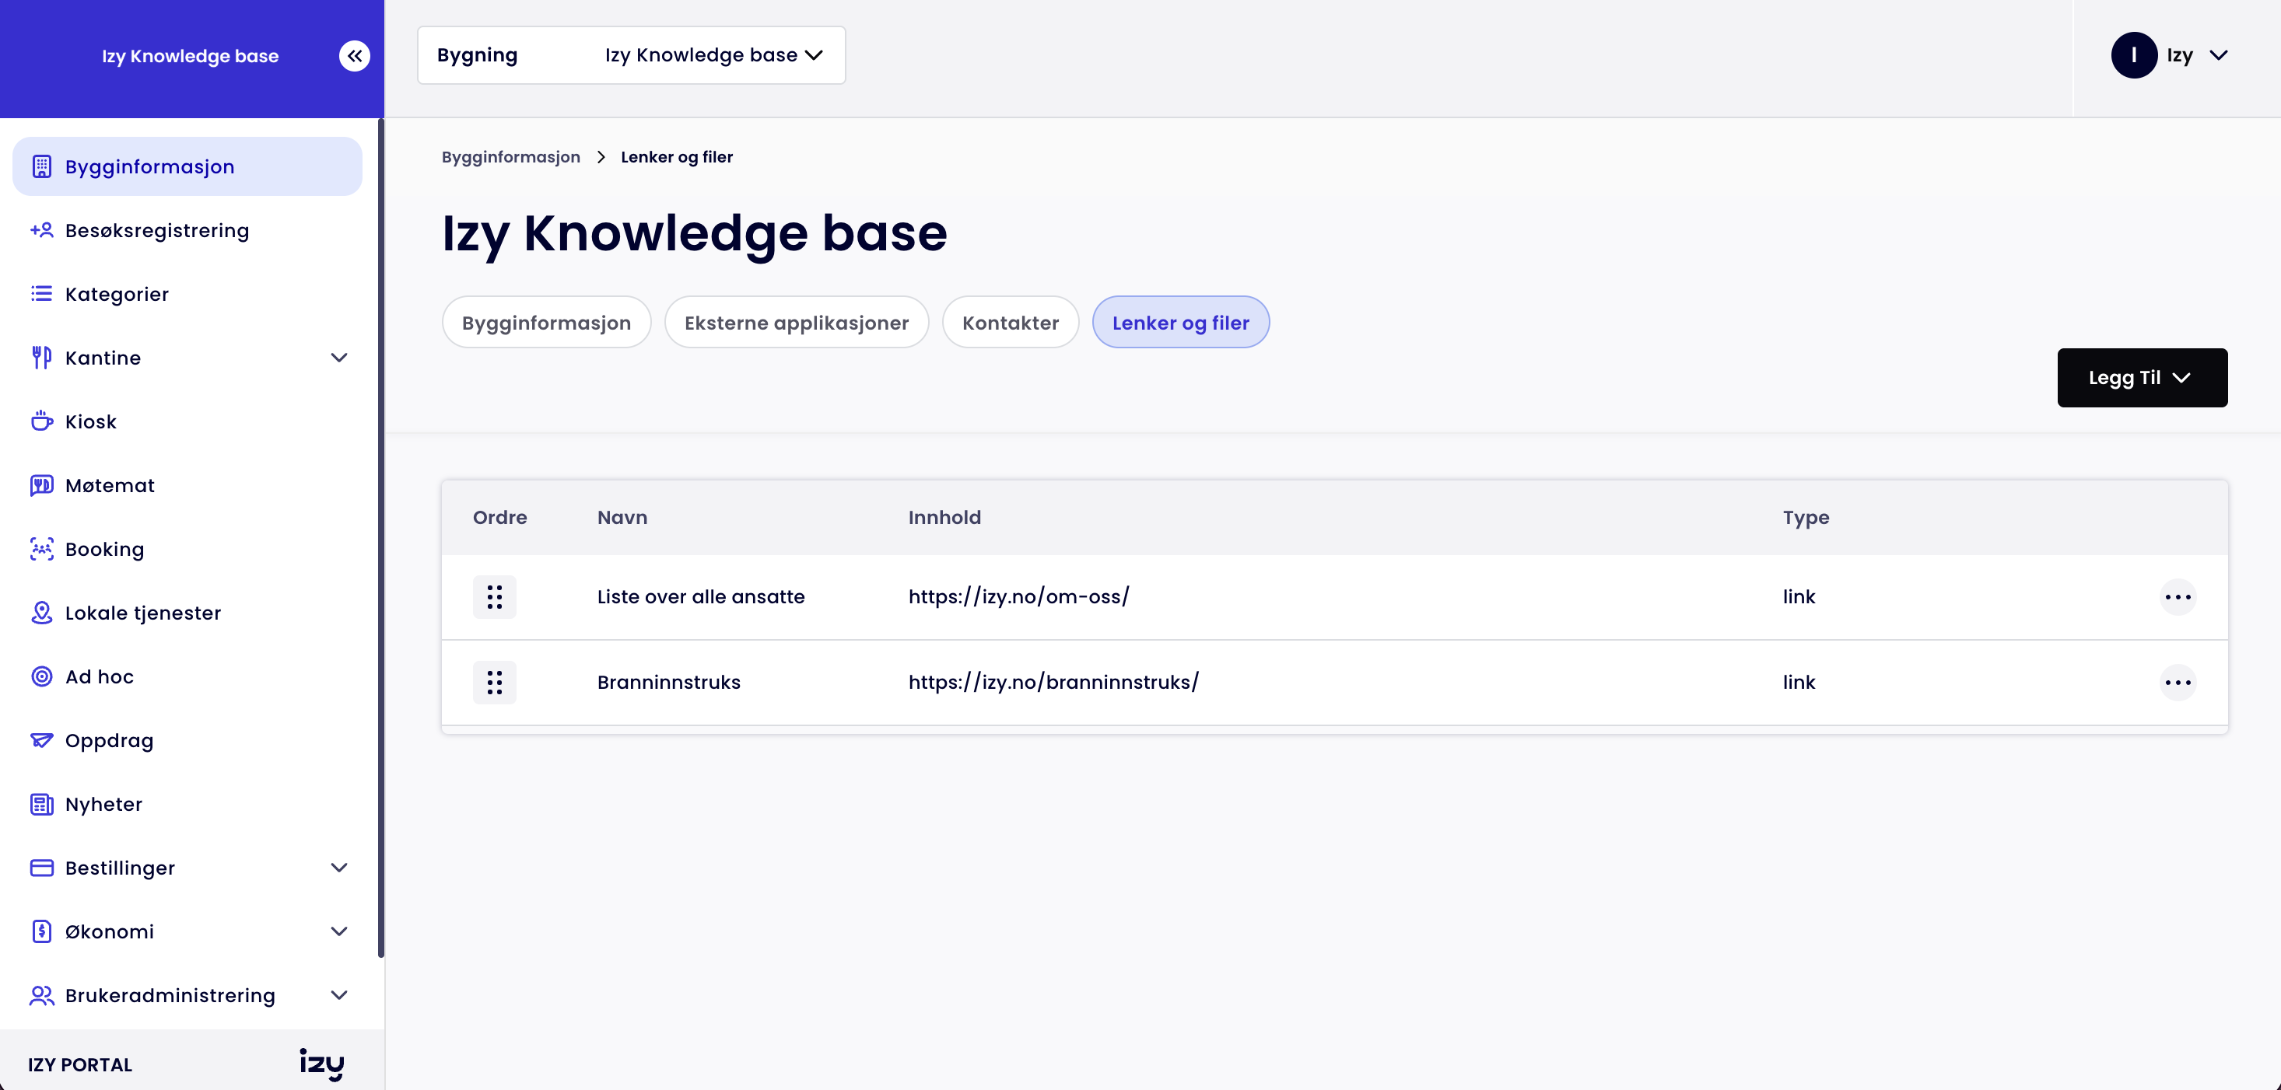Click the Lokale tjenester map pin icon
The image size is (2281, 1090).
41,612
